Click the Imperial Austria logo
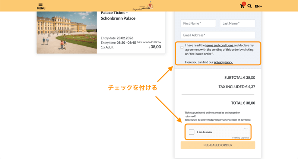Image resolution: width=298 pixels, height=159 pixels. [x=143, y=6]
